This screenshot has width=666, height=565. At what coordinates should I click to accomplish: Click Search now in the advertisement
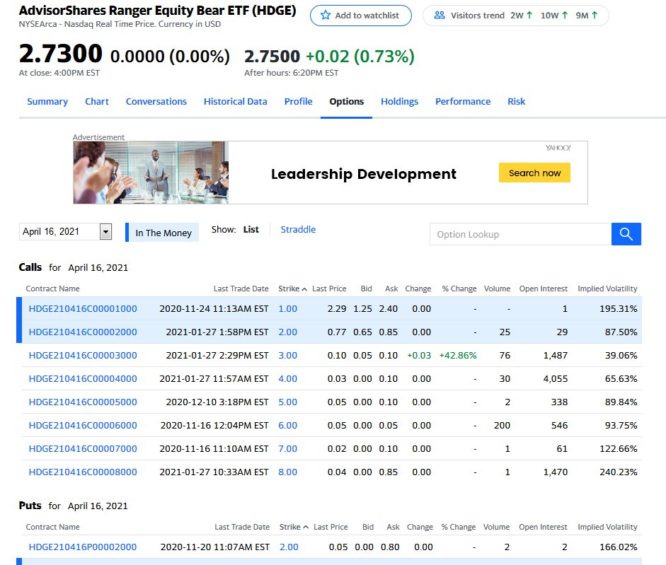(x=534, y=173)
